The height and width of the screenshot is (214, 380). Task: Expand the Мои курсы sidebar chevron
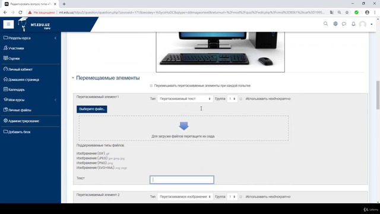(55, 100)
